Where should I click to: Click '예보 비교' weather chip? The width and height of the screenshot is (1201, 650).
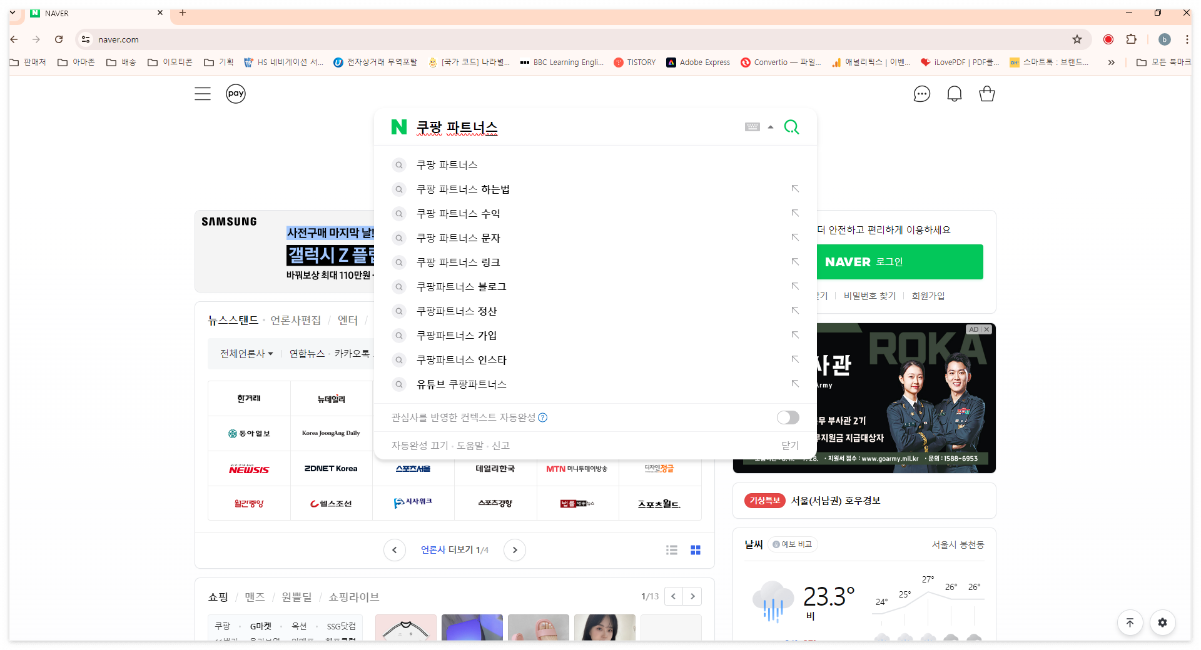793,544
